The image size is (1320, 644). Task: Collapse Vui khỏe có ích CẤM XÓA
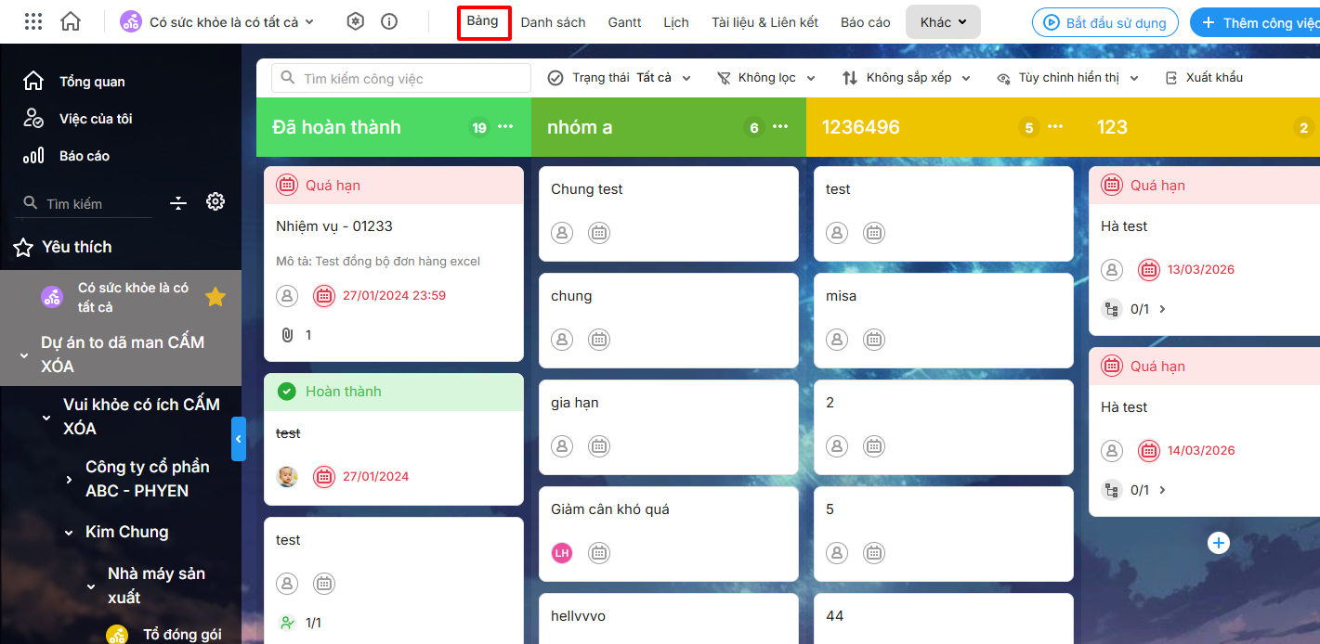(x=46, y=418)
